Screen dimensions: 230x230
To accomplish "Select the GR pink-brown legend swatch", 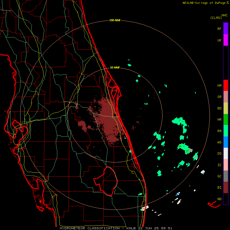I will point(226,97).
